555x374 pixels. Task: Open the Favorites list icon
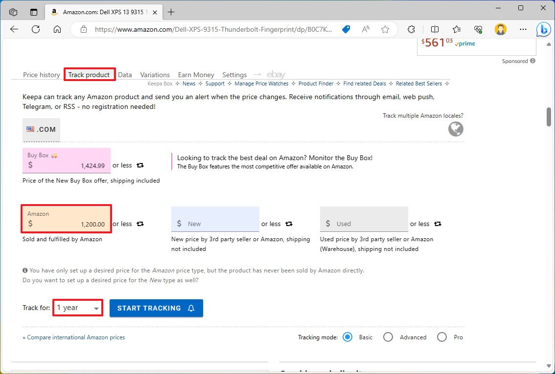click(457, 29)
